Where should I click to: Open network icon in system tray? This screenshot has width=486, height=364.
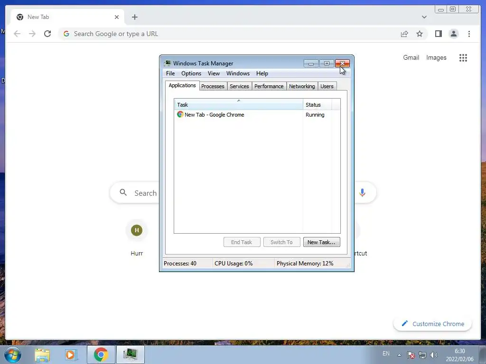pyautogui.click(x=422, y=355)
